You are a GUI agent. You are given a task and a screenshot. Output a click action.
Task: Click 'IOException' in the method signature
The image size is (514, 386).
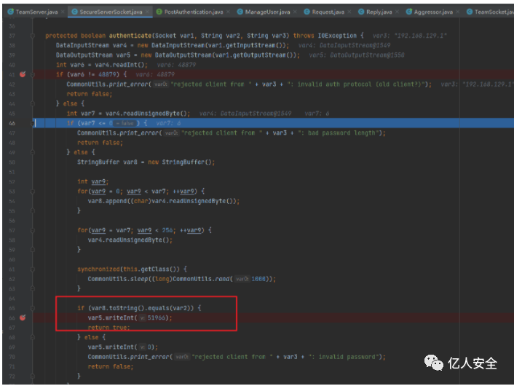[337, 36]
